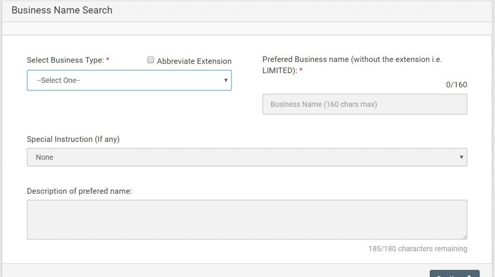The width and height of the screenshot is (495, 277).
Task: Open the Select Business Type dropdown
Action: pyautogui.click(x=129, y=80)
